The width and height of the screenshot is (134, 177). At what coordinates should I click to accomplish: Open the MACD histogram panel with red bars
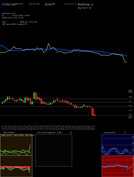tap(16, 166)
